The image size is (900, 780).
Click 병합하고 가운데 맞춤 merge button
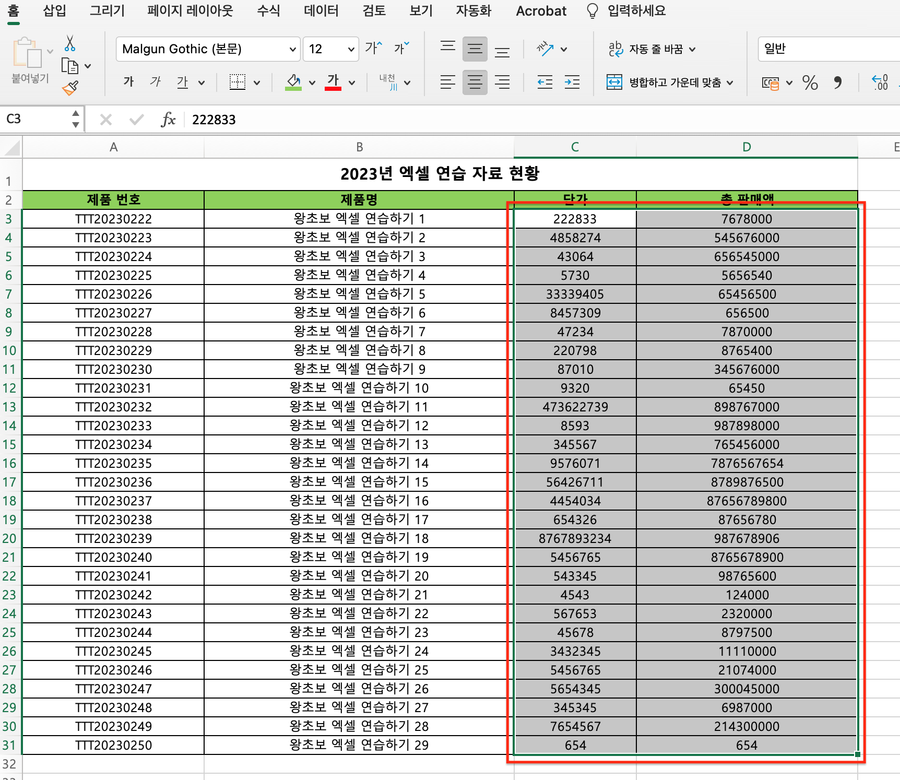pos(664,82)
